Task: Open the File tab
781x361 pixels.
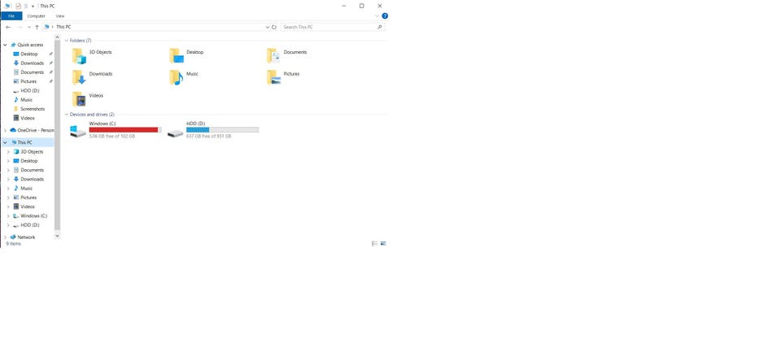Action: click(11, 16)
